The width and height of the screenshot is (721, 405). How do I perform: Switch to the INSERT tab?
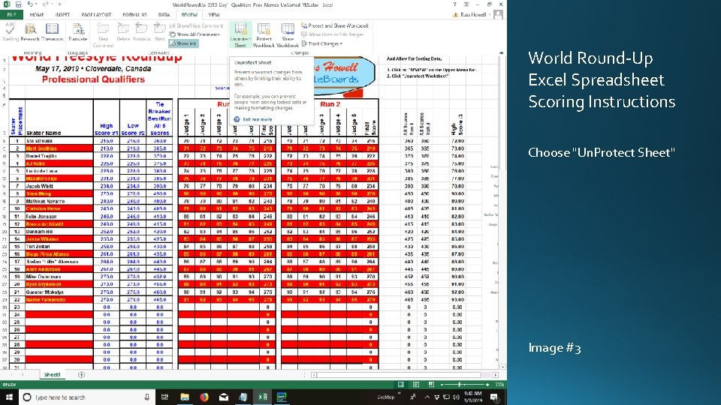tap(62, 15)
